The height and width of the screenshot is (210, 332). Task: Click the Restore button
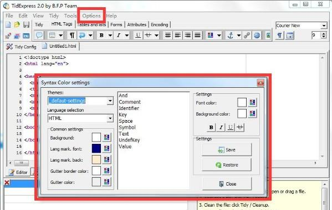pyautogui.click(x=227, y=165)
